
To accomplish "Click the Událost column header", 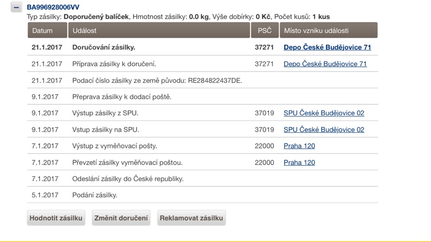I will (85, 31).
